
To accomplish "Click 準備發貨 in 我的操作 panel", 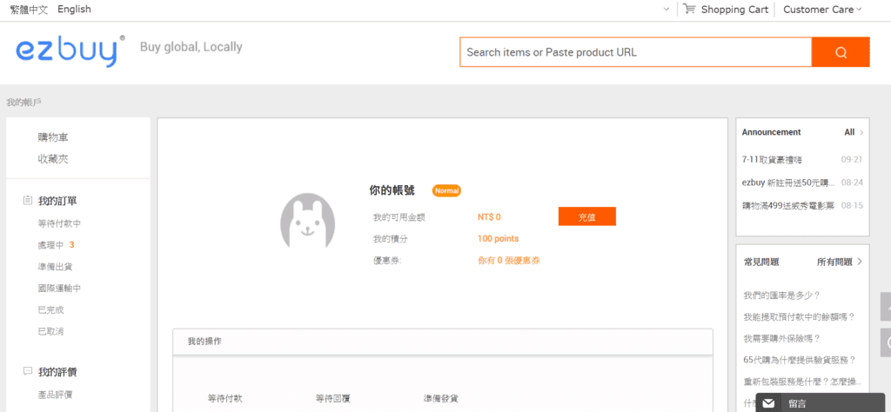I will coord(441,399).
